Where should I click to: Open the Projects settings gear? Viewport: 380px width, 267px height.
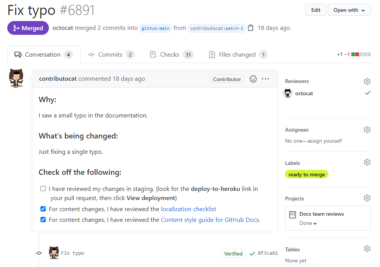point(367,198)
